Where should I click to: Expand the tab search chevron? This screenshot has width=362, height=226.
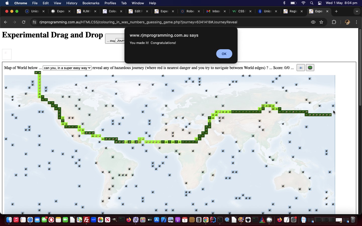(357, 11)
